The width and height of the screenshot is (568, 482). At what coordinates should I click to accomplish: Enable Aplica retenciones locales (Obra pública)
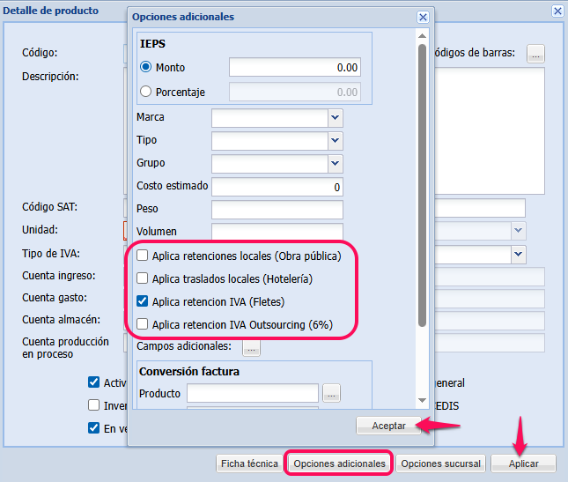click(x=141, y=256)
